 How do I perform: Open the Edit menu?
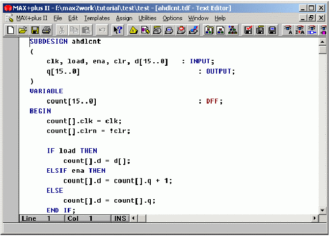point(73,18)
